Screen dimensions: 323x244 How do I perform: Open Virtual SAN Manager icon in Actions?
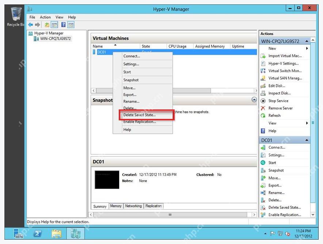click(263, 78)
